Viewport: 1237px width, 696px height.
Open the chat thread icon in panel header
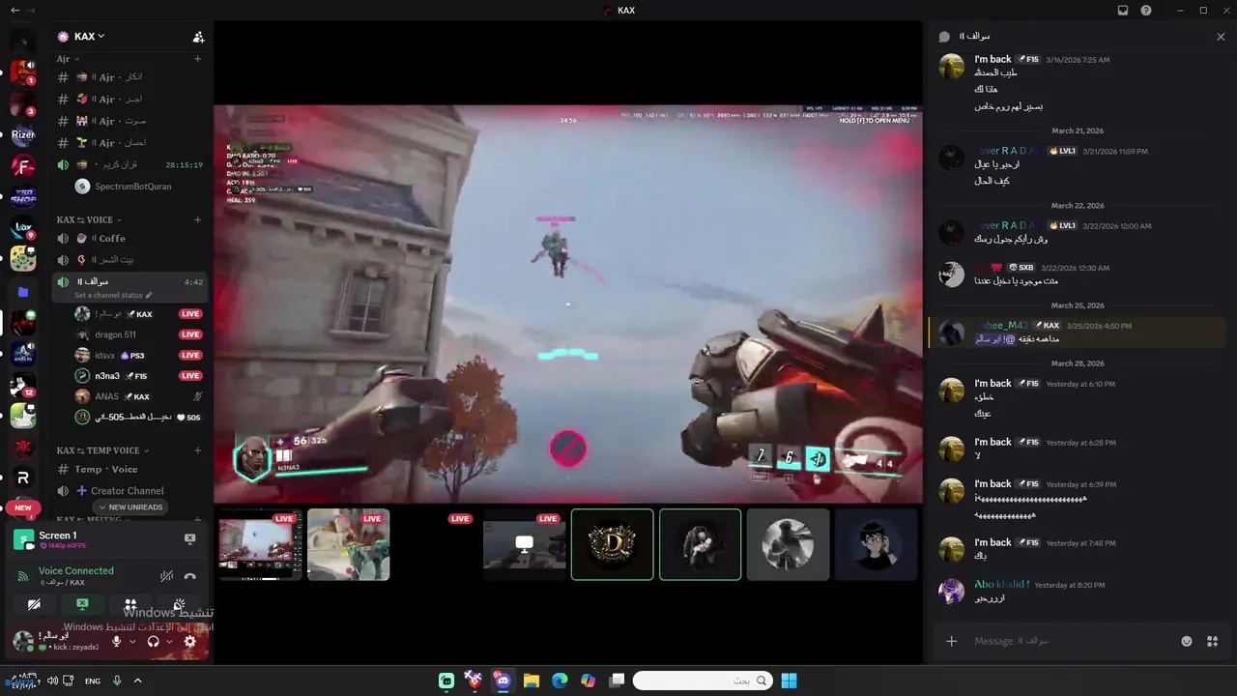click(x=944, y=37)
